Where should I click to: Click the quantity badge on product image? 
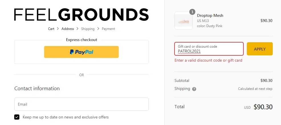coord(192,12)
